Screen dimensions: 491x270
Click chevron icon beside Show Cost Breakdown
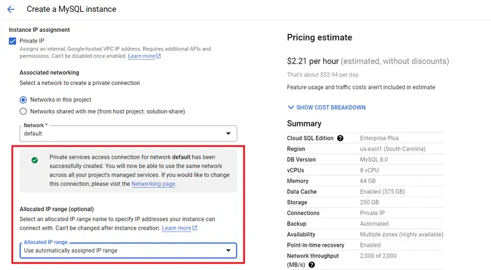(291, 107)
